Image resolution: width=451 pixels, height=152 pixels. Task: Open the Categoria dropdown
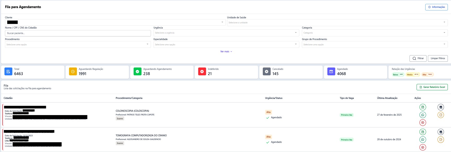(375, 33)
